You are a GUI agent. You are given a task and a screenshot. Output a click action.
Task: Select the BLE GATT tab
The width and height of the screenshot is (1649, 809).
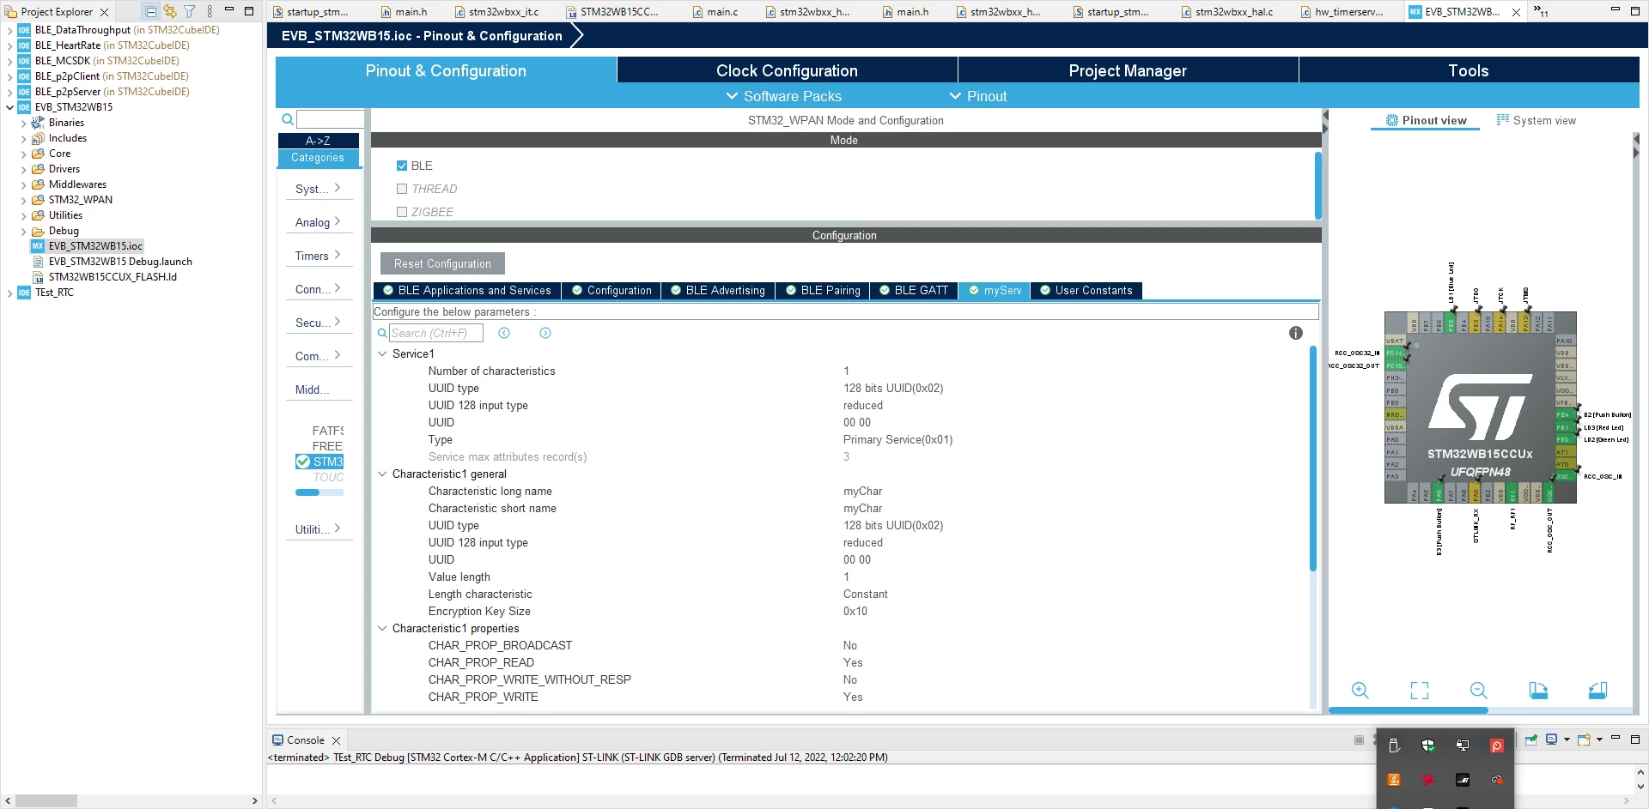pos(913,290)
